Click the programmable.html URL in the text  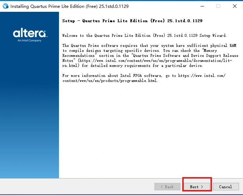(110, 81)
